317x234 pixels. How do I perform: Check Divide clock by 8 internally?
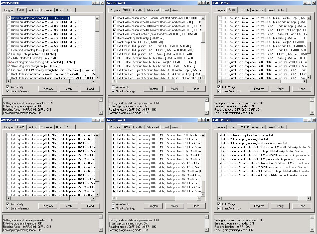point(115,38)
